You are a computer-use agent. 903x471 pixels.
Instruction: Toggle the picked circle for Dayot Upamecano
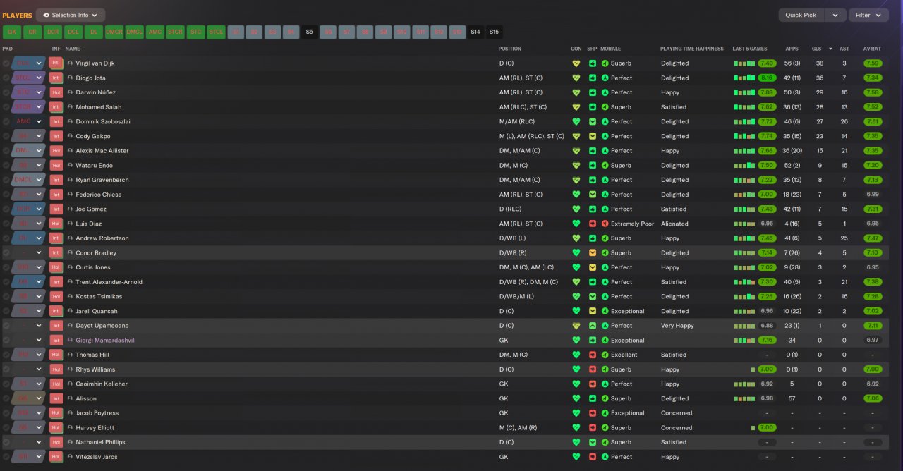tap(6, 326)
